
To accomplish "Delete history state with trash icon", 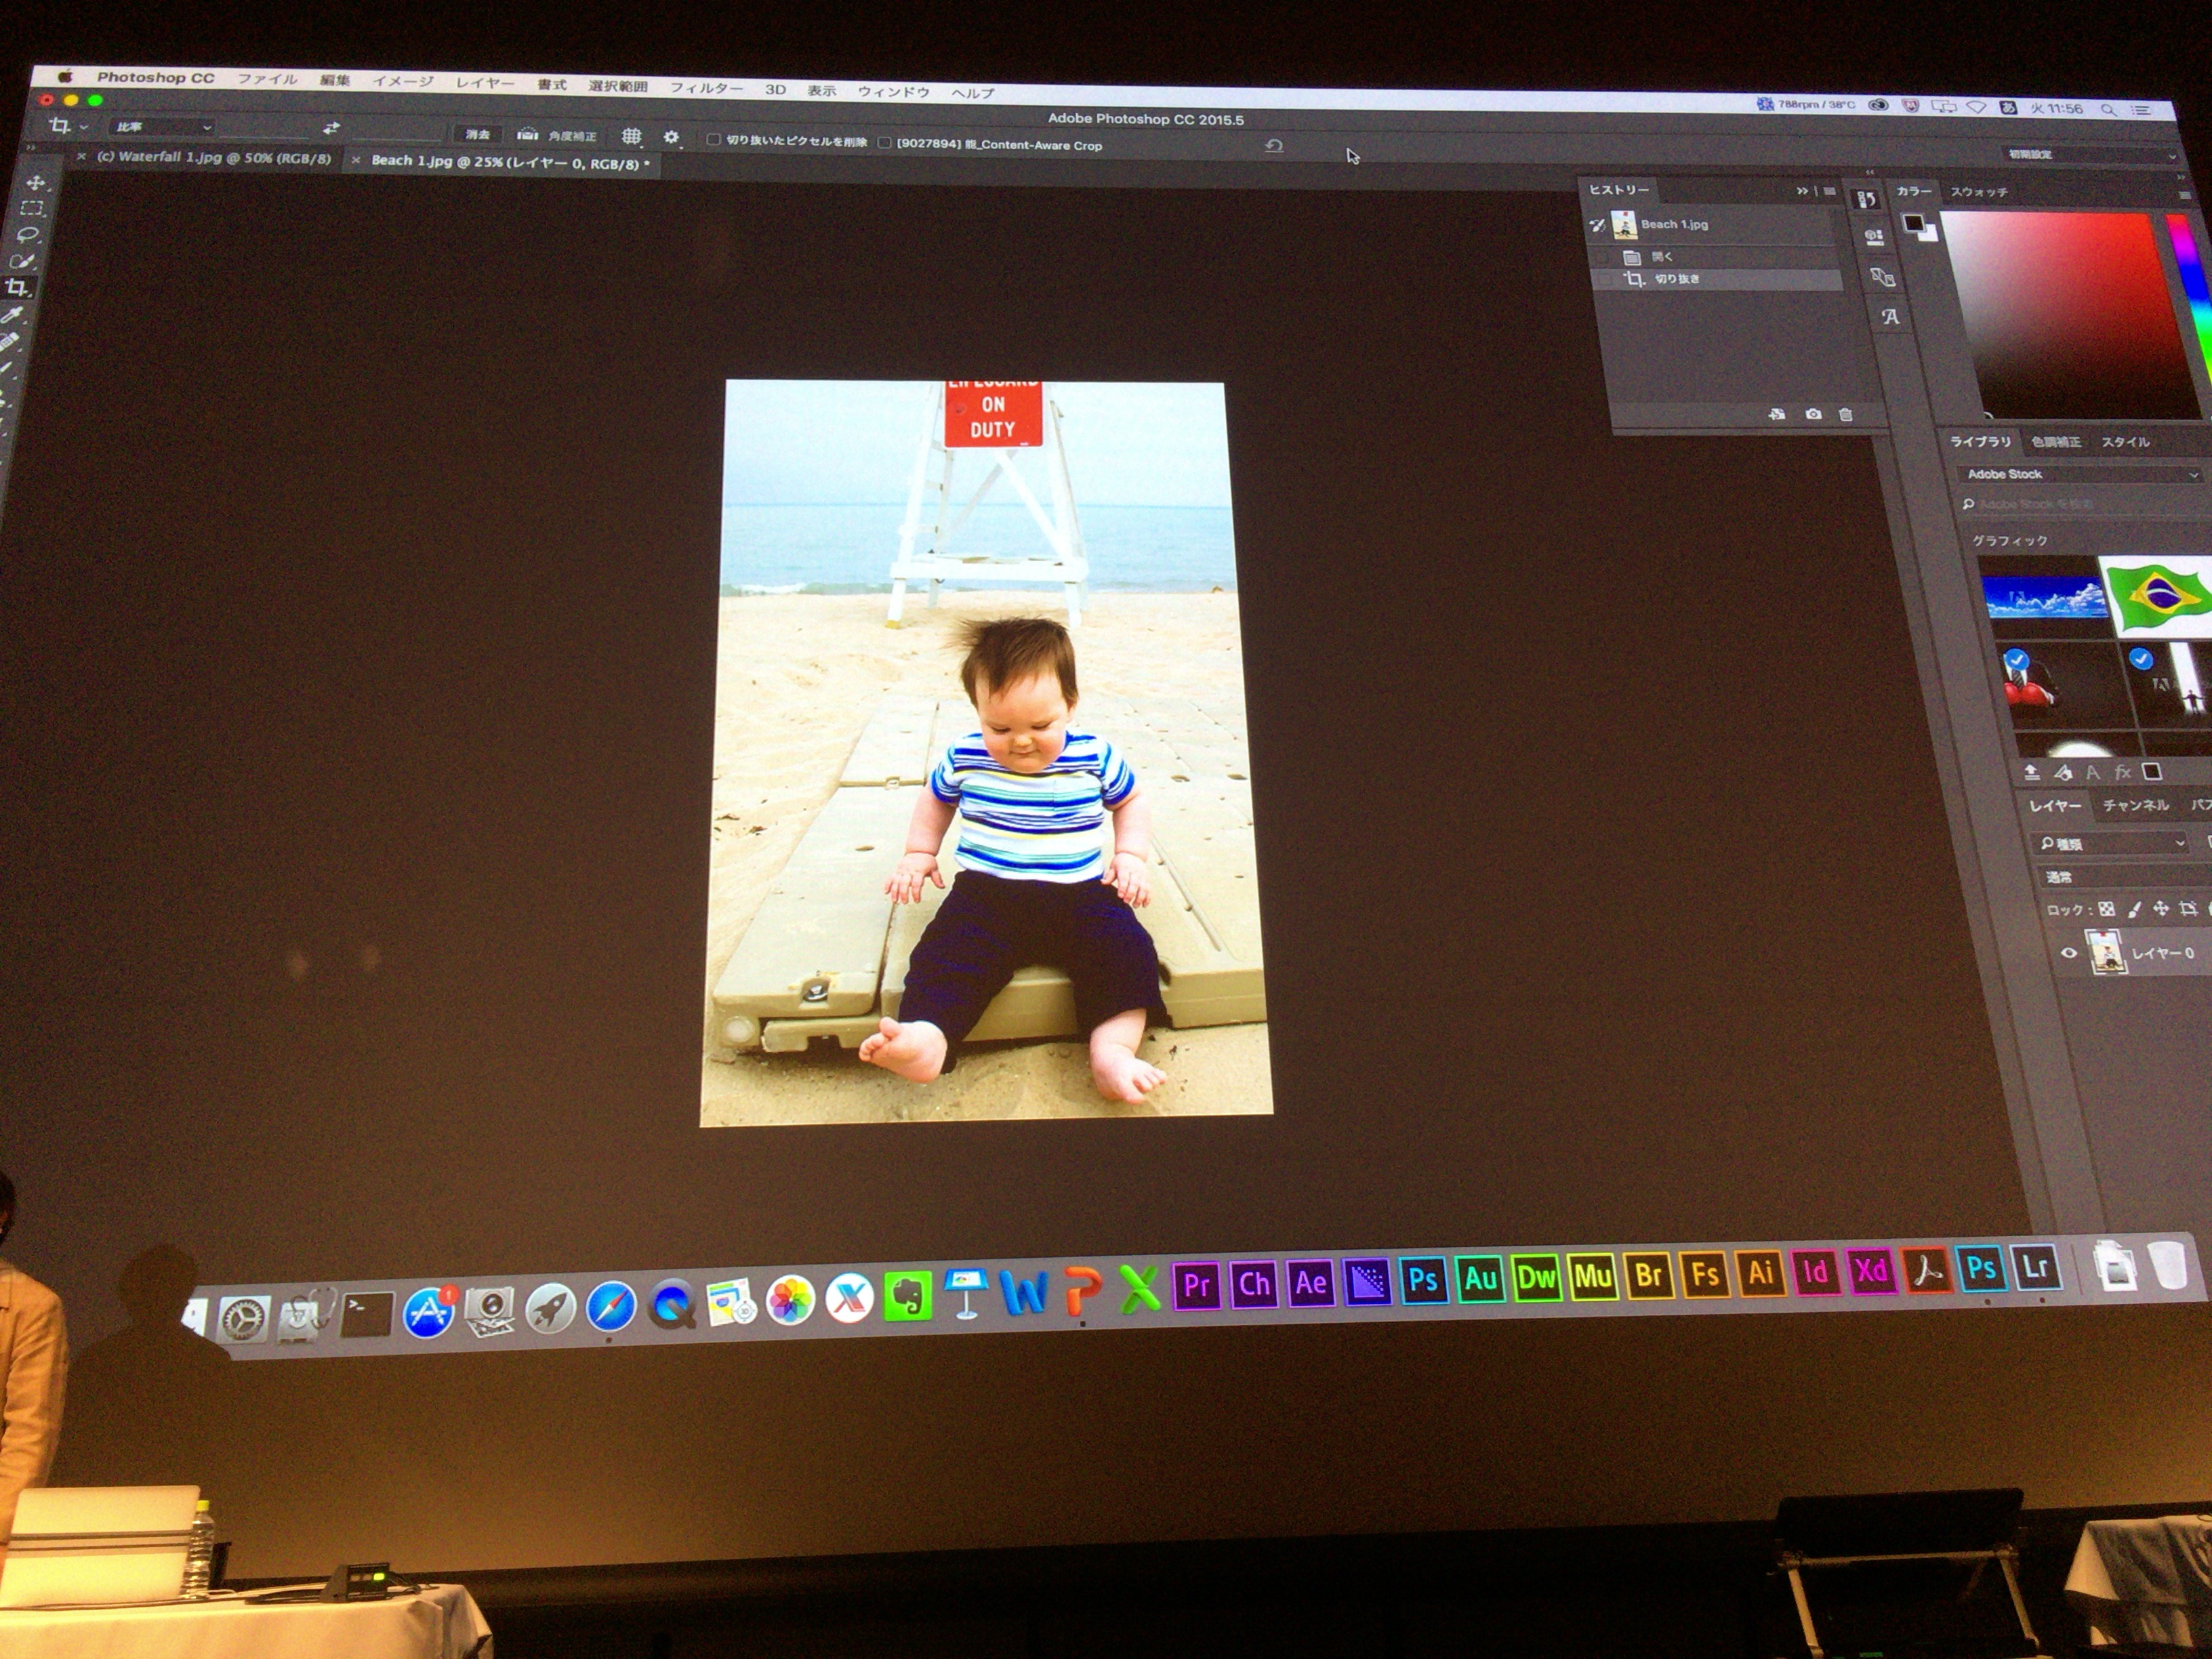I will [1846, 414].
